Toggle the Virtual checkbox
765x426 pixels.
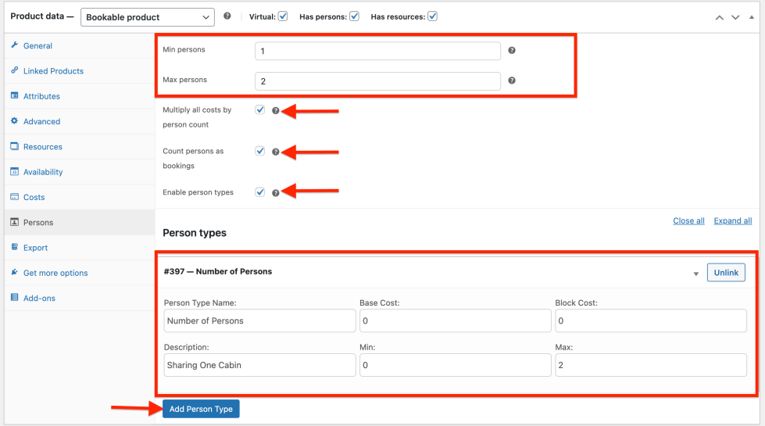[283, 16]
